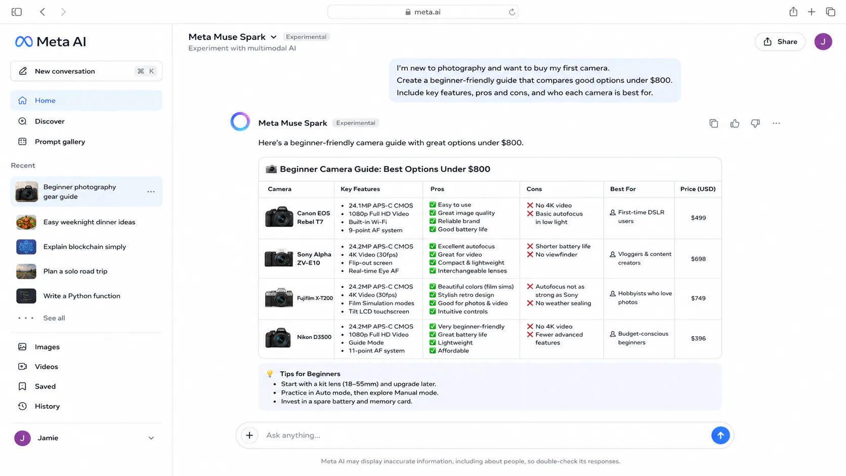Viewport: 846px width, 476px height.
Task: Click the Pros column header
Action: [437, 189]
